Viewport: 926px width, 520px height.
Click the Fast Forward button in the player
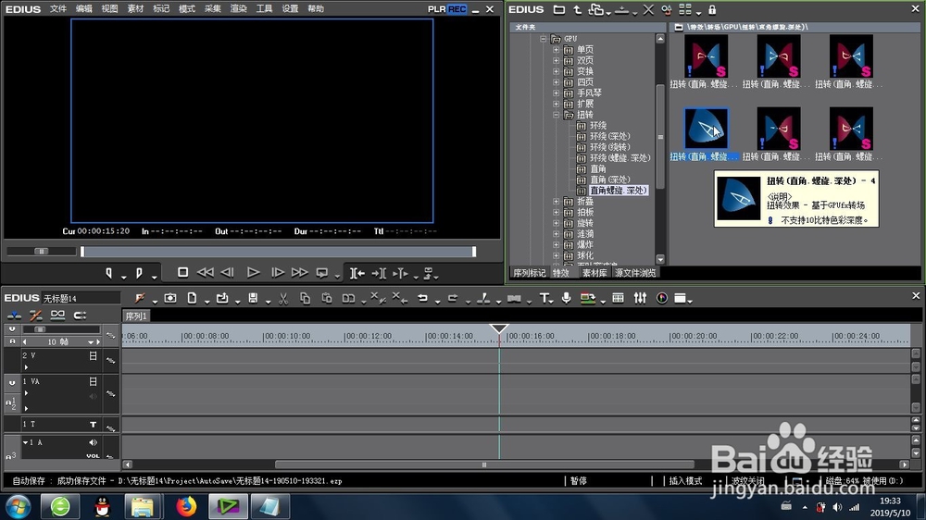click(x=300, y=273)
